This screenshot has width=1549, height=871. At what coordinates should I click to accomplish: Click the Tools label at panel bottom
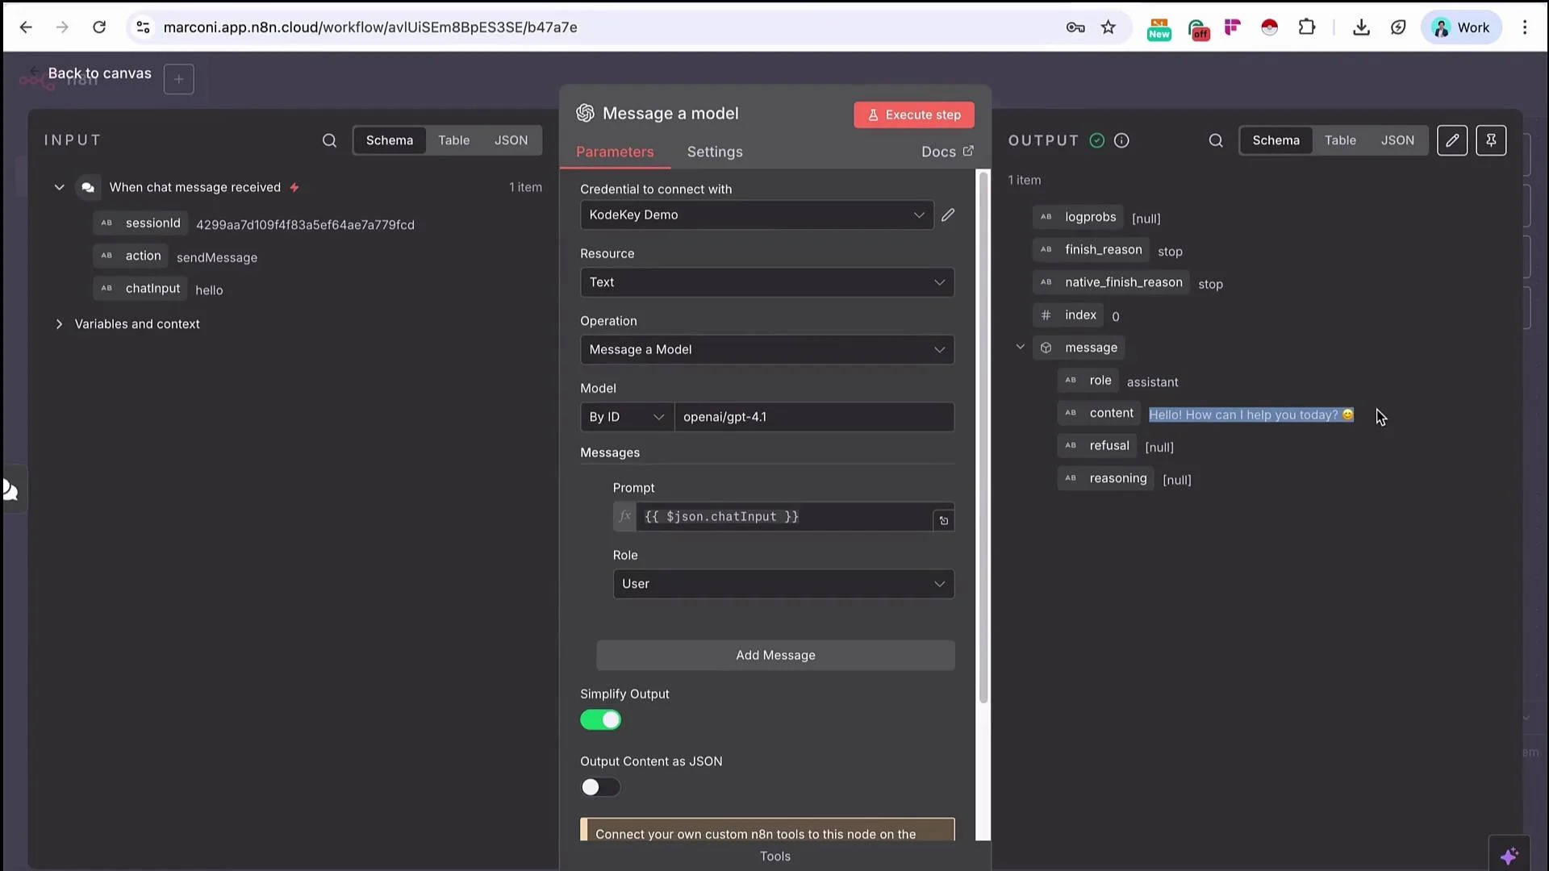pos(775,856)
